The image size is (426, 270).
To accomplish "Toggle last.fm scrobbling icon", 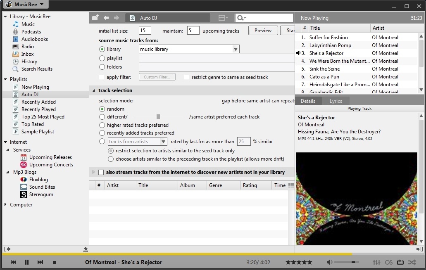I will pos(389,263).
